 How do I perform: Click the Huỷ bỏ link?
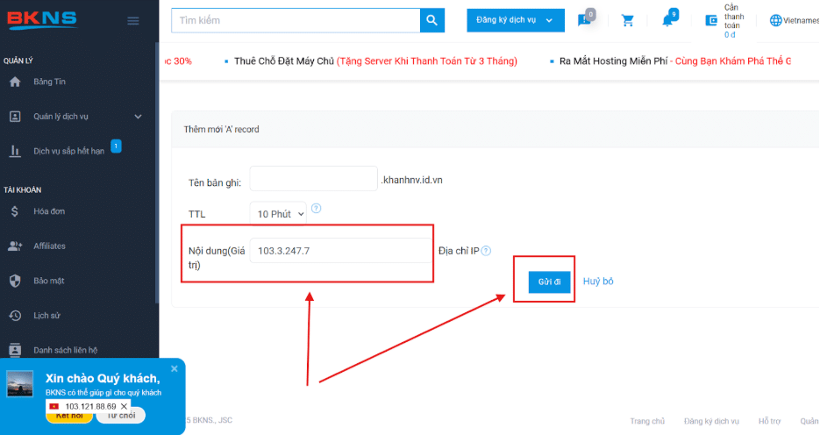[598, 282]
